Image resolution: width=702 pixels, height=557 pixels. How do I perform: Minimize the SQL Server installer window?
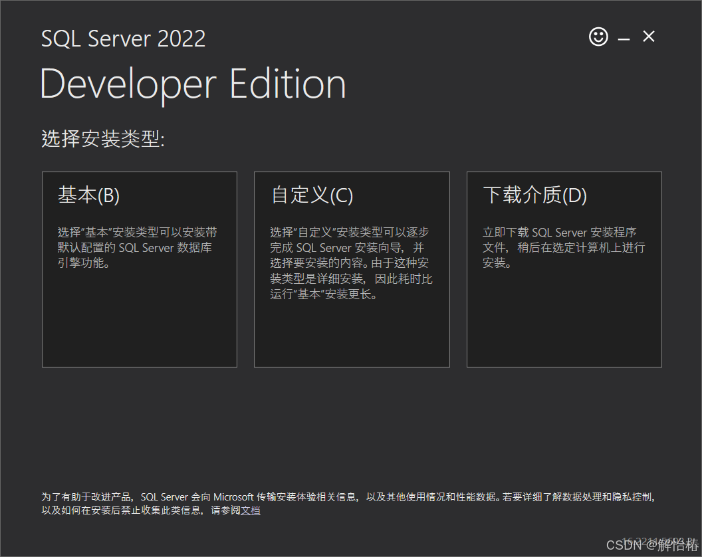tap(624, 39)
